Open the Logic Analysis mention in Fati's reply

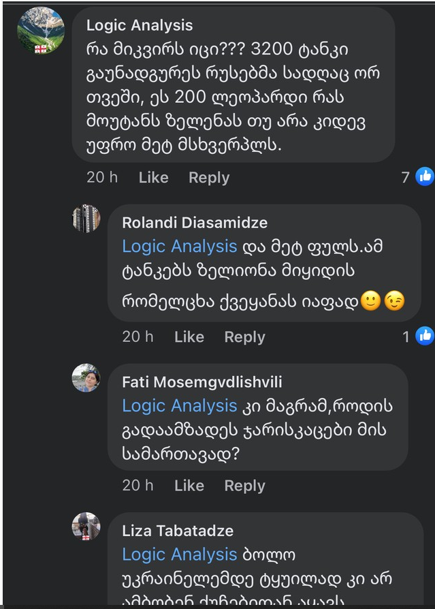pyautogui.click(x=178, y=406)
